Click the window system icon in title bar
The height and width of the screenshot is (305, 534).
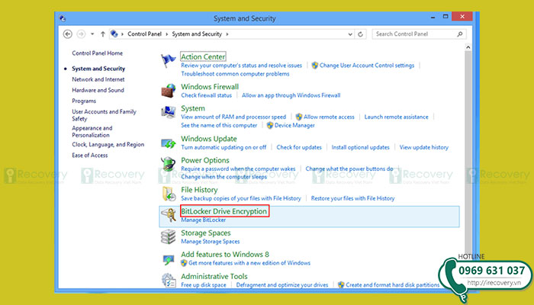tap(63, 18)
